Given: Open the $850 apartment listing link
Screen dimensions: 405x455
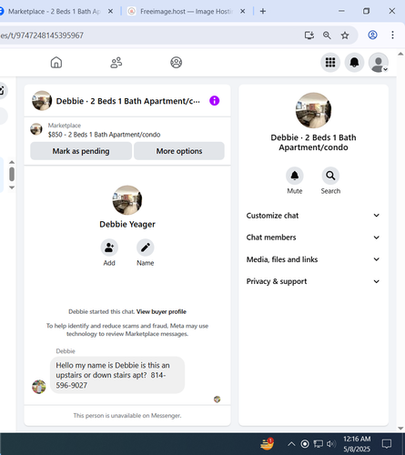Looking at the screenshot, I should tap(104, 135).
